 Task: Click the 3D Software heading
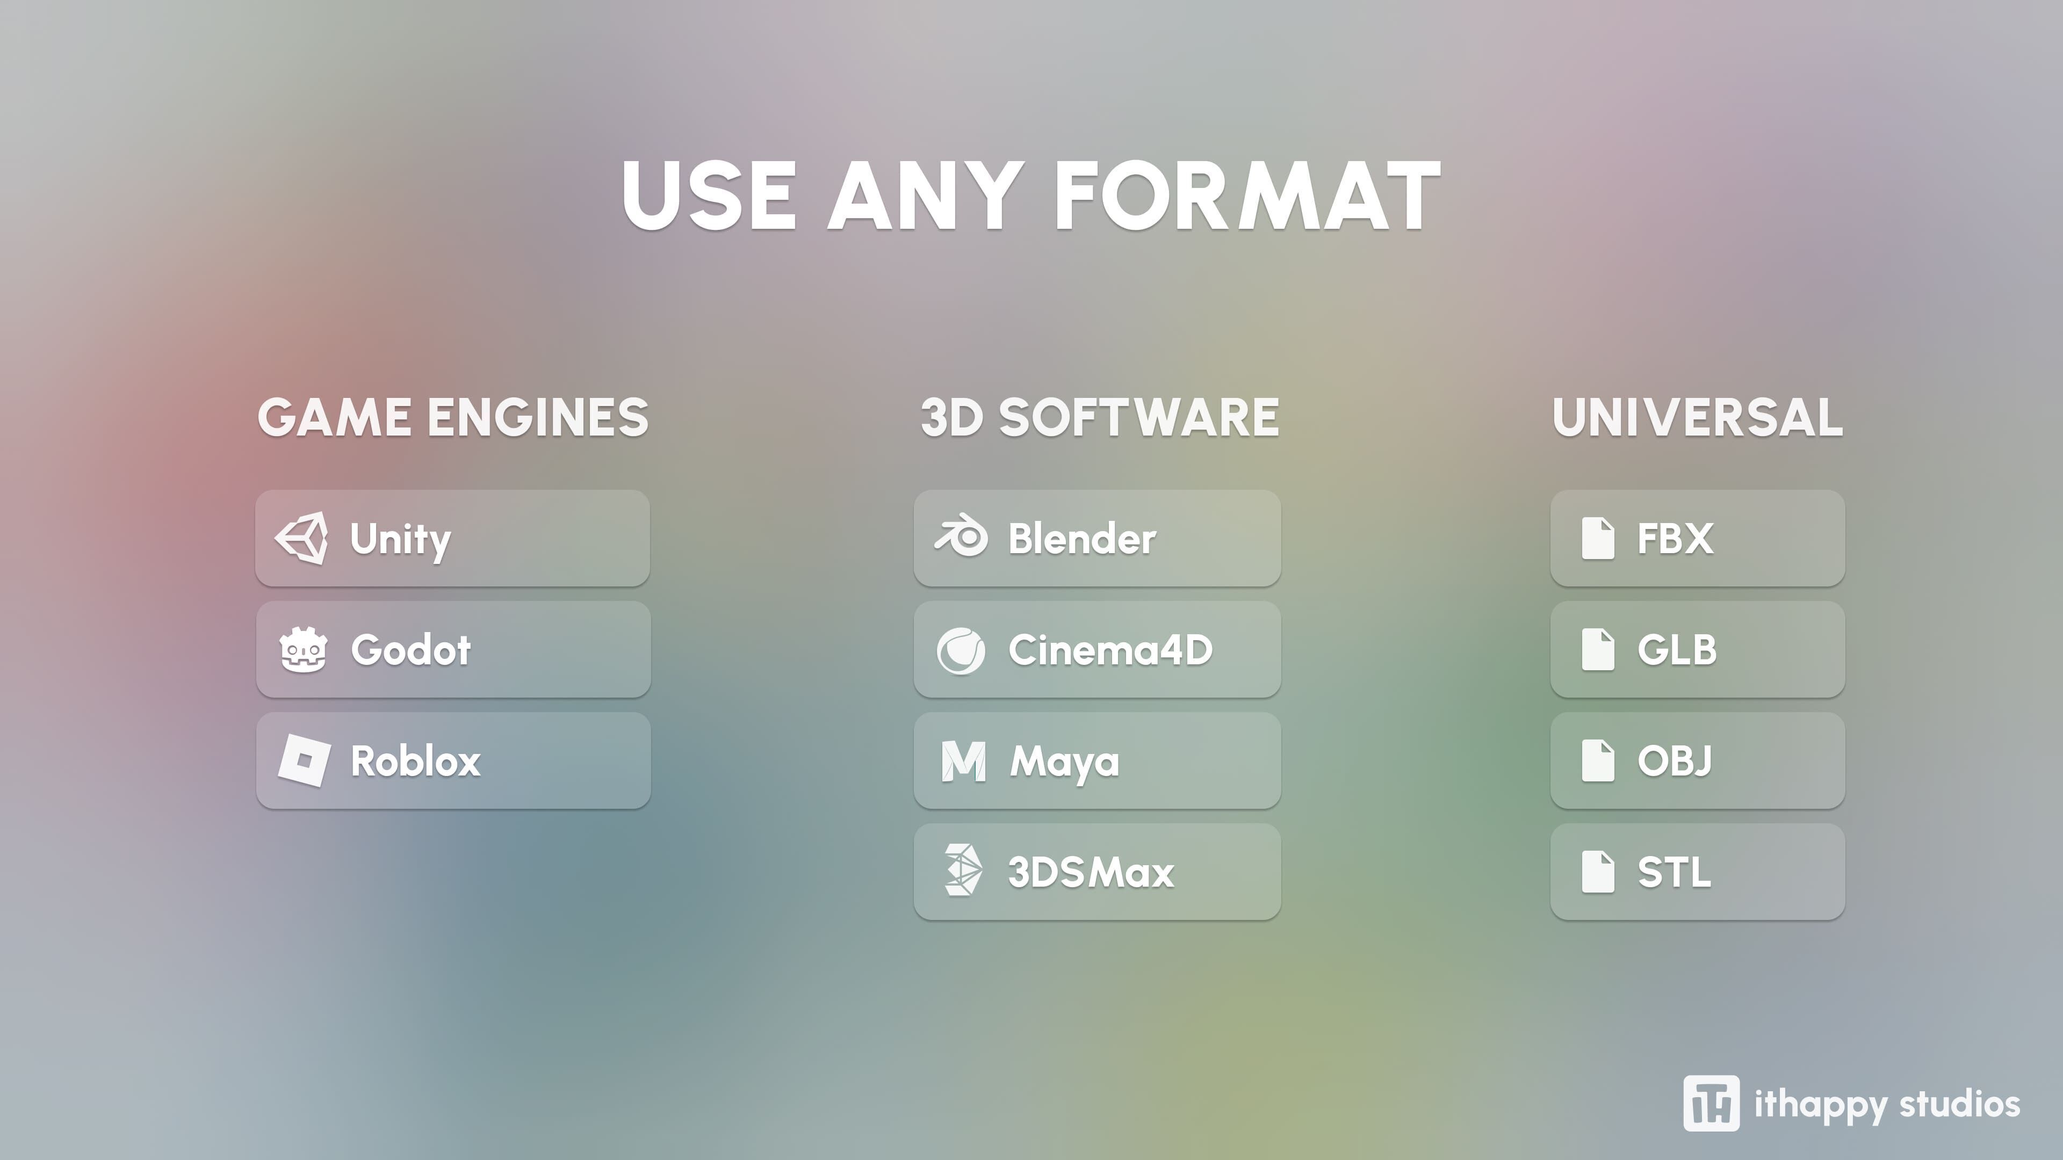(1100, 418)
